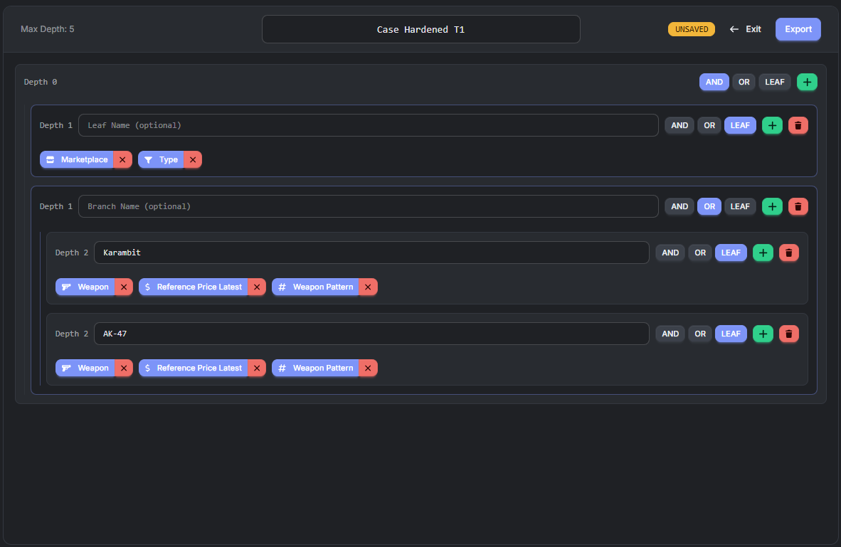This screenshot has height=547, width=841.
Task: Select LEAF on the Marketplace row
Action: (740, 125)
